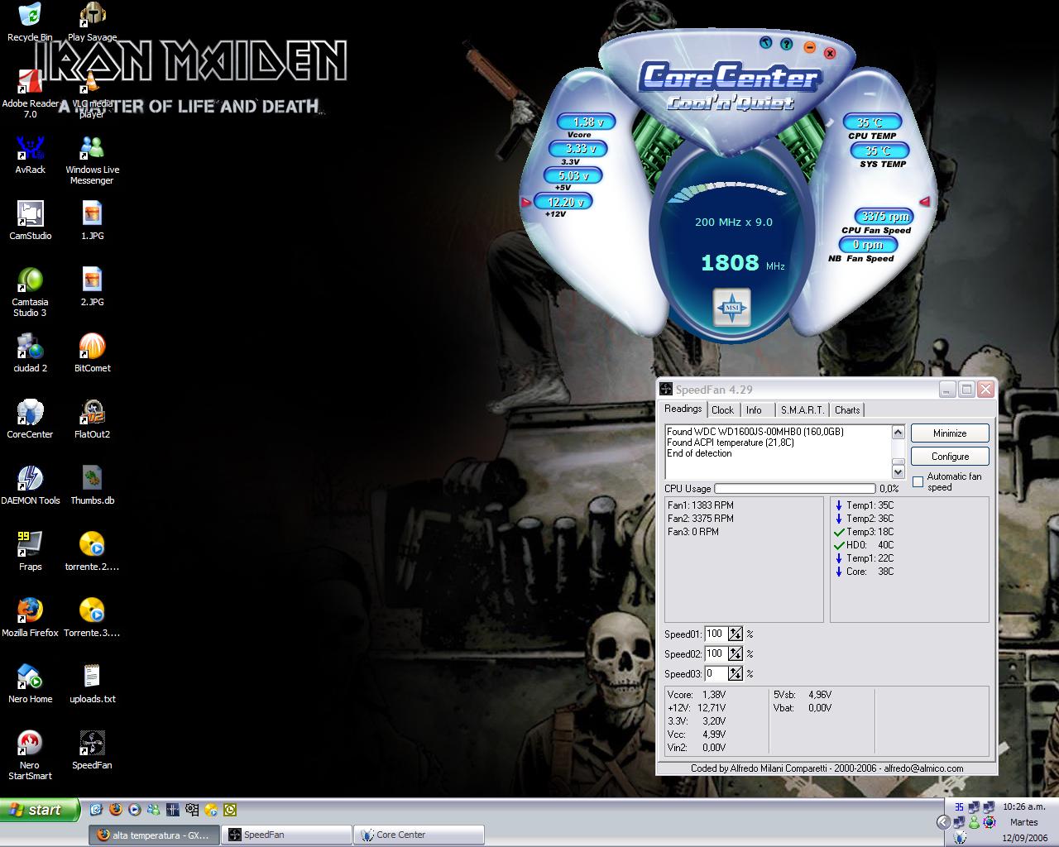
Task: Open the ciudad 2 desktop shortcut
Action: click(30, 353)
